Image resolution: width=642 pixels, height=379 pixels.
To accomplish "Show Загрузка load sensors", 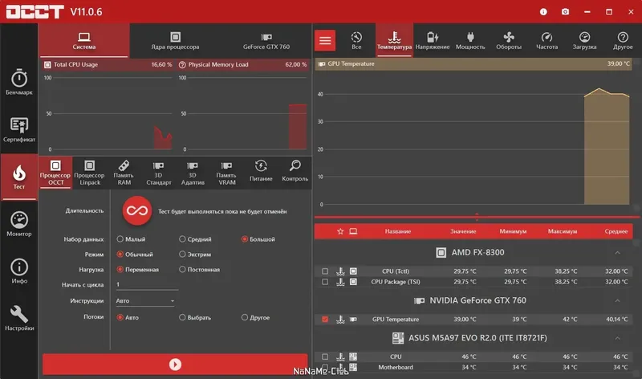I will (584, 41).
